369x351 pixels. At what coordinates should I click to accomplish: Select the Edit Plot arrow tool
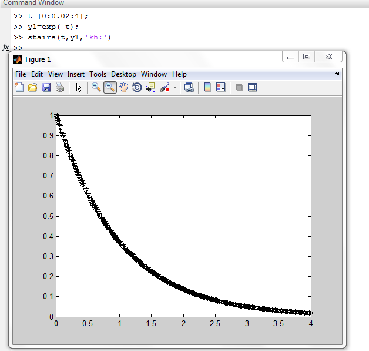pos(79,88)
